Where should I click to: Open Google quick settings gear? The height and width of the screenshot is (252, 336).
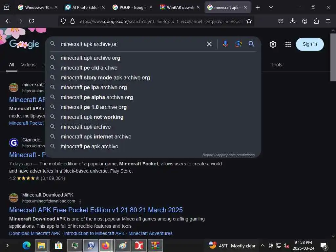(273, 44)
